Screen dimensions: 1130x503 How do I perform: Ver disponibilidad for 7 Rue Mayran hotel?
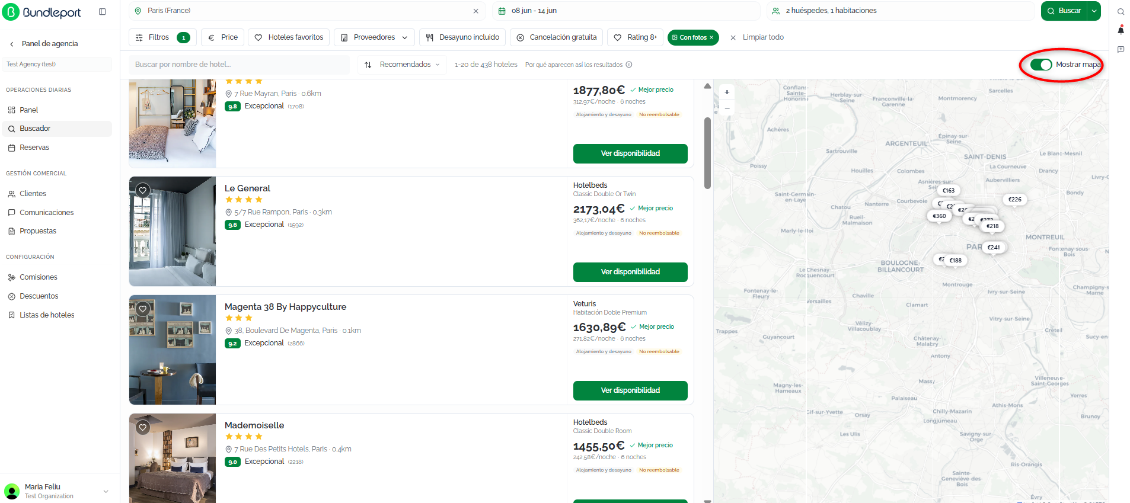coord(630,153)
